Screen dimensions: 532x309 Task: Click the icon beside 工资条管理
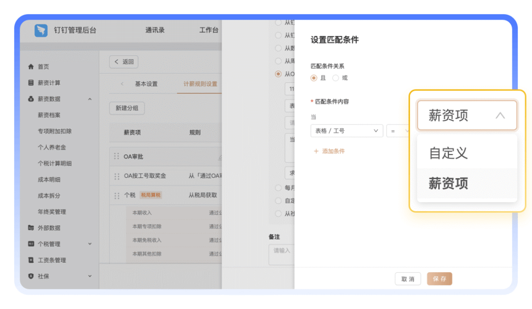pos(31,260)
